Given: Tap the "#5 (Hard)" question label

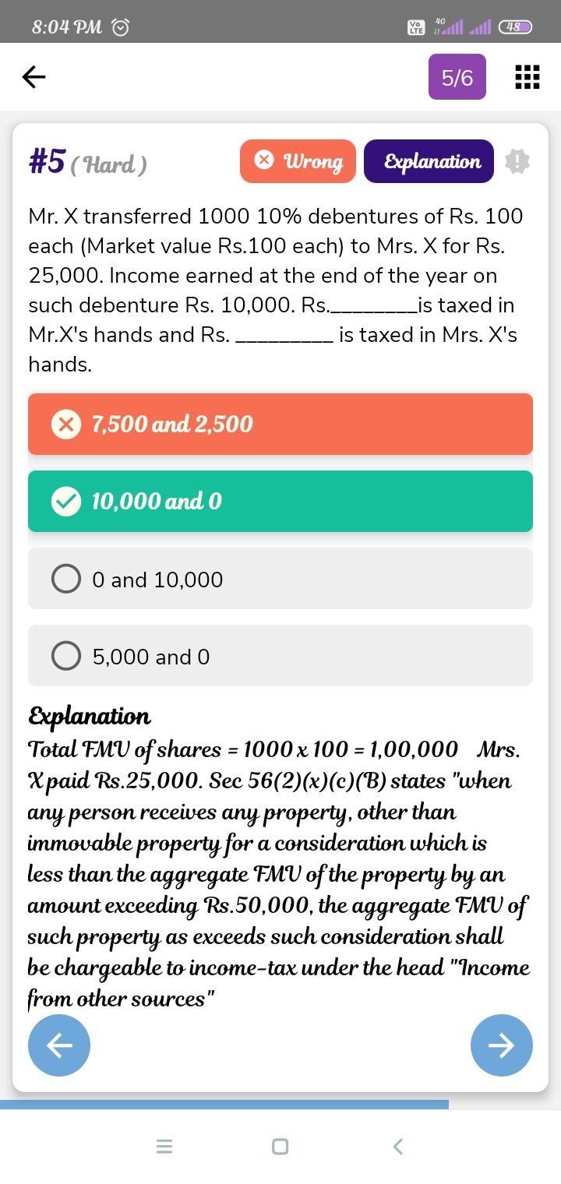Looking at the screenshot, I should (x=88, y=163).
